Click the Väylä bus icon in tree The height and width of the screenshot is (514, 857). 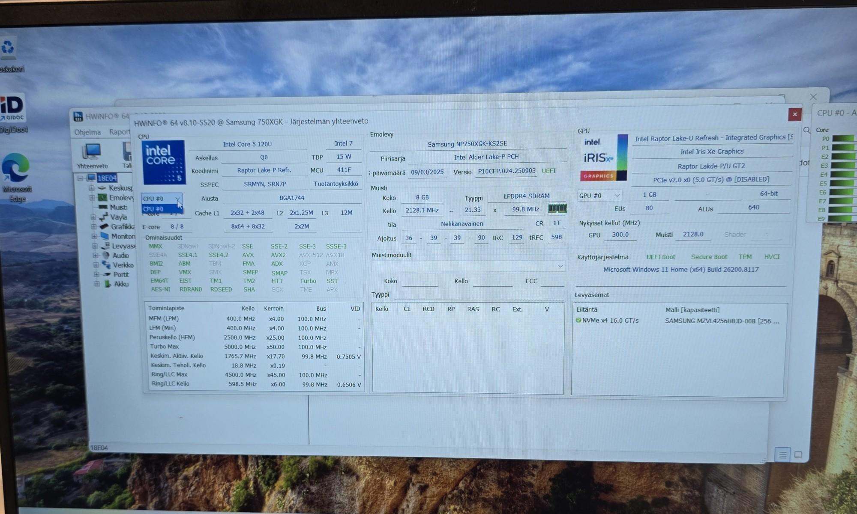click(103, 217)
